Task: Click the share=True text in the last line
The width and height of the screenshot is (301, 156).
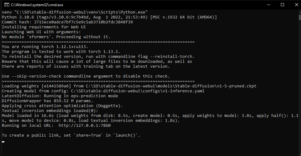Action: click(x=88, y=135)
